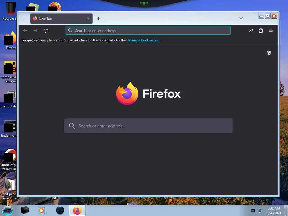Focus the top address bar field
The height and width of the screenshot is (216, 288).
click(148, 30)
